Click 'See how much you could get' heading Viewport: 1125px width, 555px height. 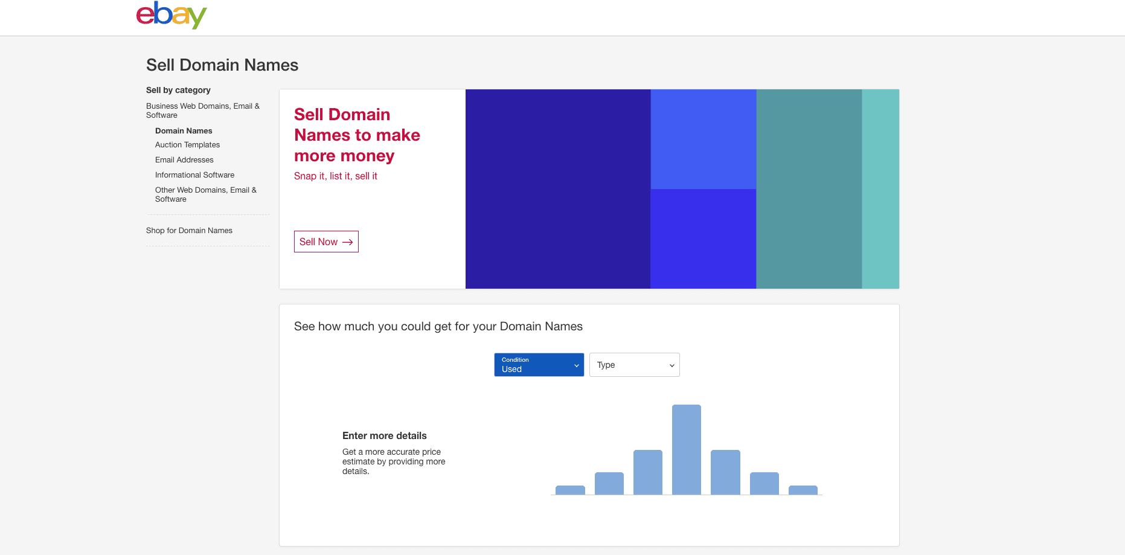coord(438,327)
